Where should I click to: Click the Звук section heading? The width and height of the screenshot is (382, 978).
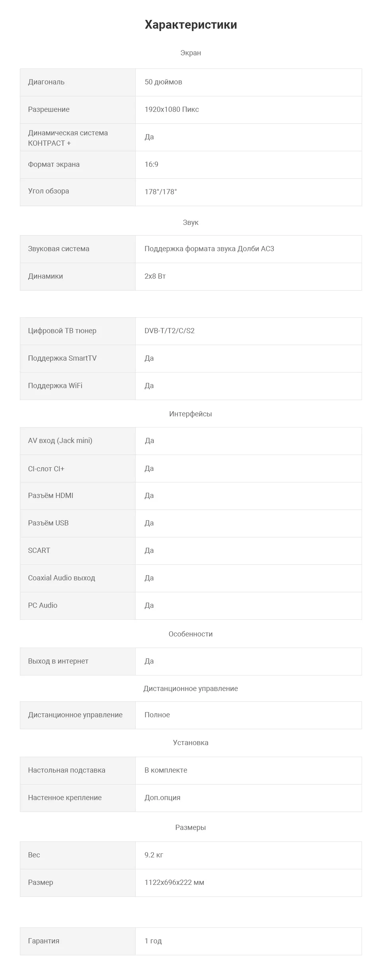[191, 223]
